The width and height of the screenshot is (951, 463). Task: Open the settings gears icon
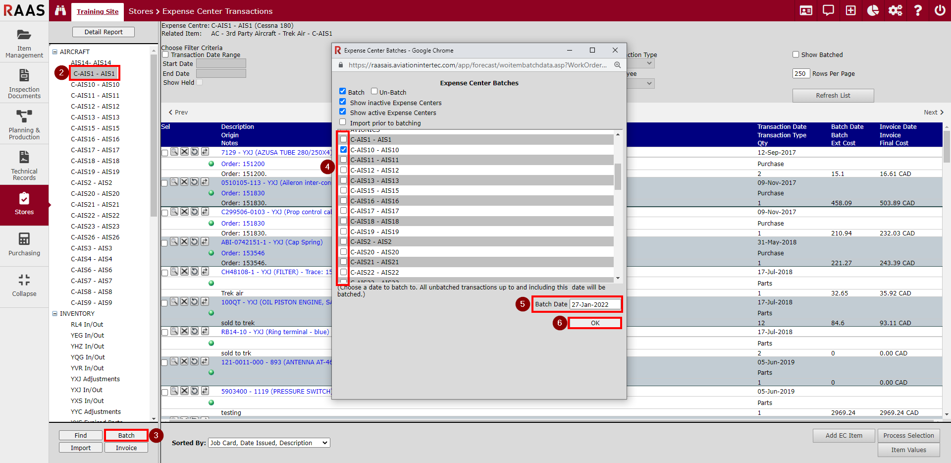tap(895, 10)
